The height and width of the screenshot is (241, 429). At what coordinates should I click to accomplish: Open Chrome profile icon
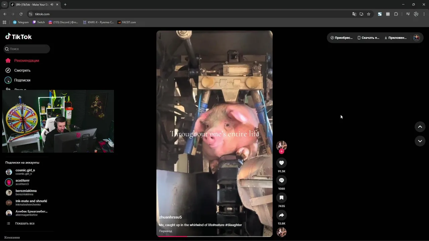[x=416, y=14]
